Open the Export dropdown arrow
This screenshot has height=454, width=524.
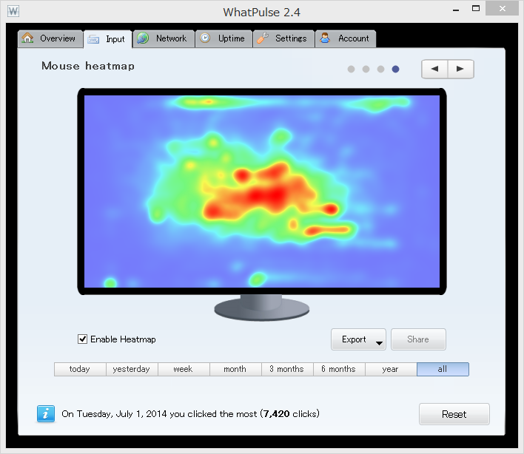click(379, 343)
